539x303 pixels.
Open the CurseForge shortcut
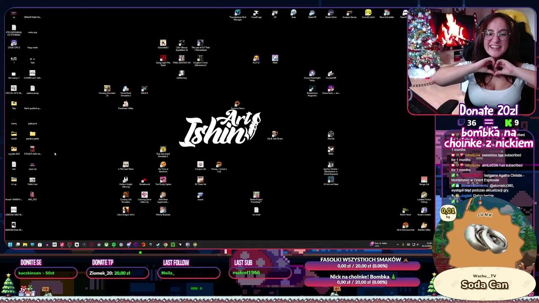click(x=256, y=13)
